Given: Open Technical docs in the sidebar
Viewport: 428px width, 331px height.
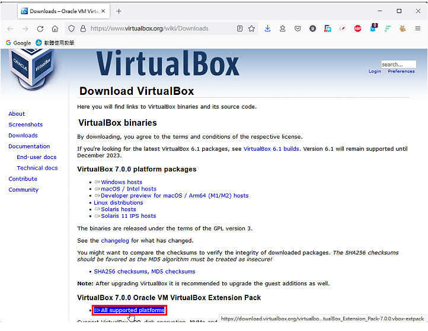Looking at the screenshot, I should [37, 168].
